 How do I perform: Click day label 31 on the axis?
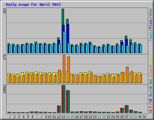point(144,117)
